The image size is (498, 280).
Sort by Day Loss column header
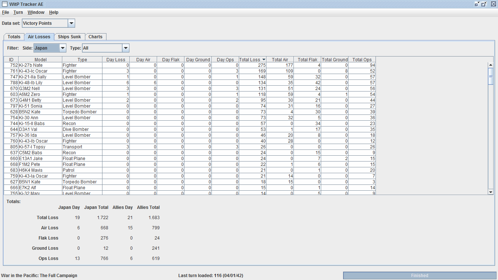pos(116,60)
